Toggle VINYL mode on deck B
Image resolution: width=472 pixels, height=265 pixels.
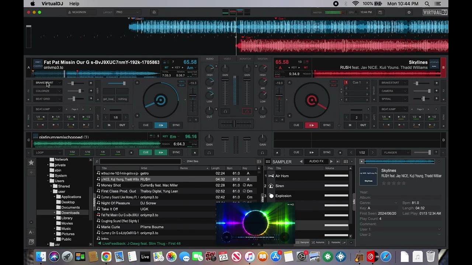[333, 82]
